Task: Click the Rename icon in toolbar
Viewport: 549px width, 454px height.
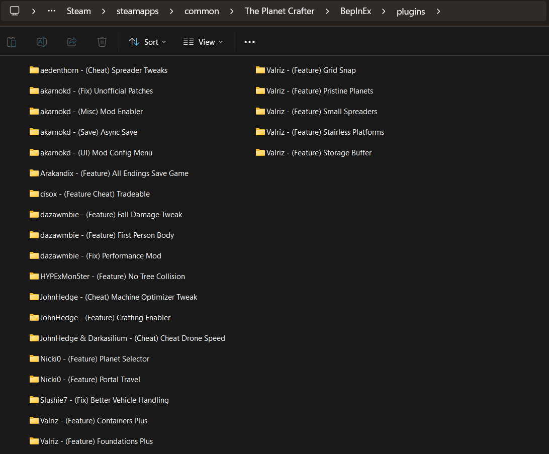Action: click(42, 42)
